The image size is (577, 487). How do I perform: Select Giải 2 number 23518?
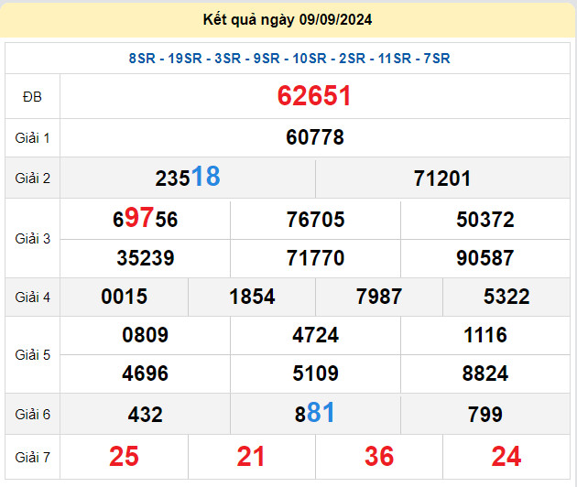tap(188, 177)
